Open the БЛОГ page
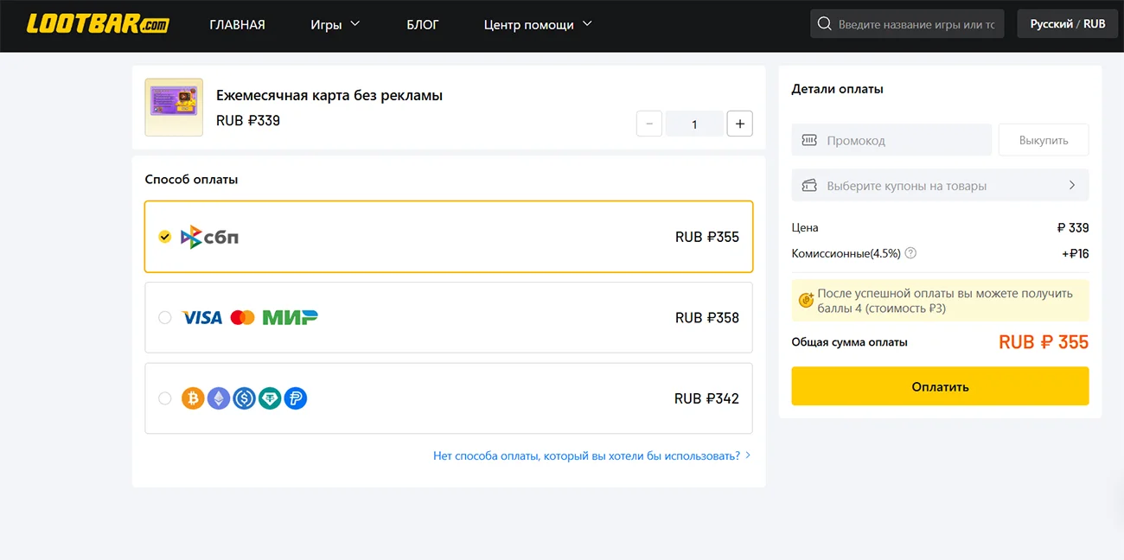 coord(423,24)
